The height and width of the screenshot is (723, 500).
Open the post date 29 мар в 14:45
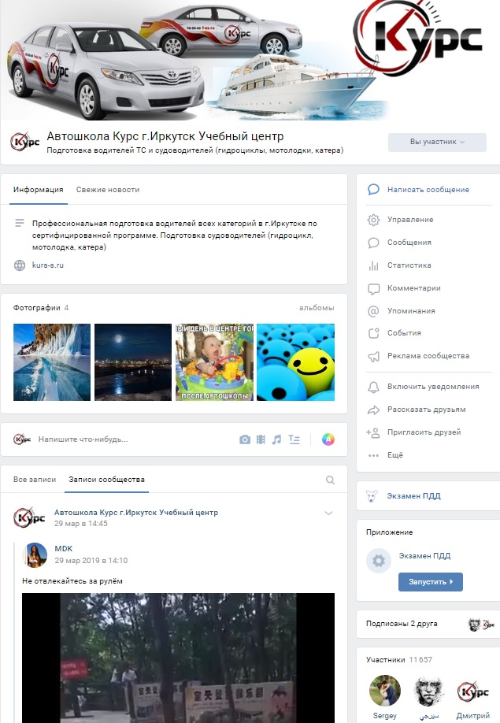[80, 524]
